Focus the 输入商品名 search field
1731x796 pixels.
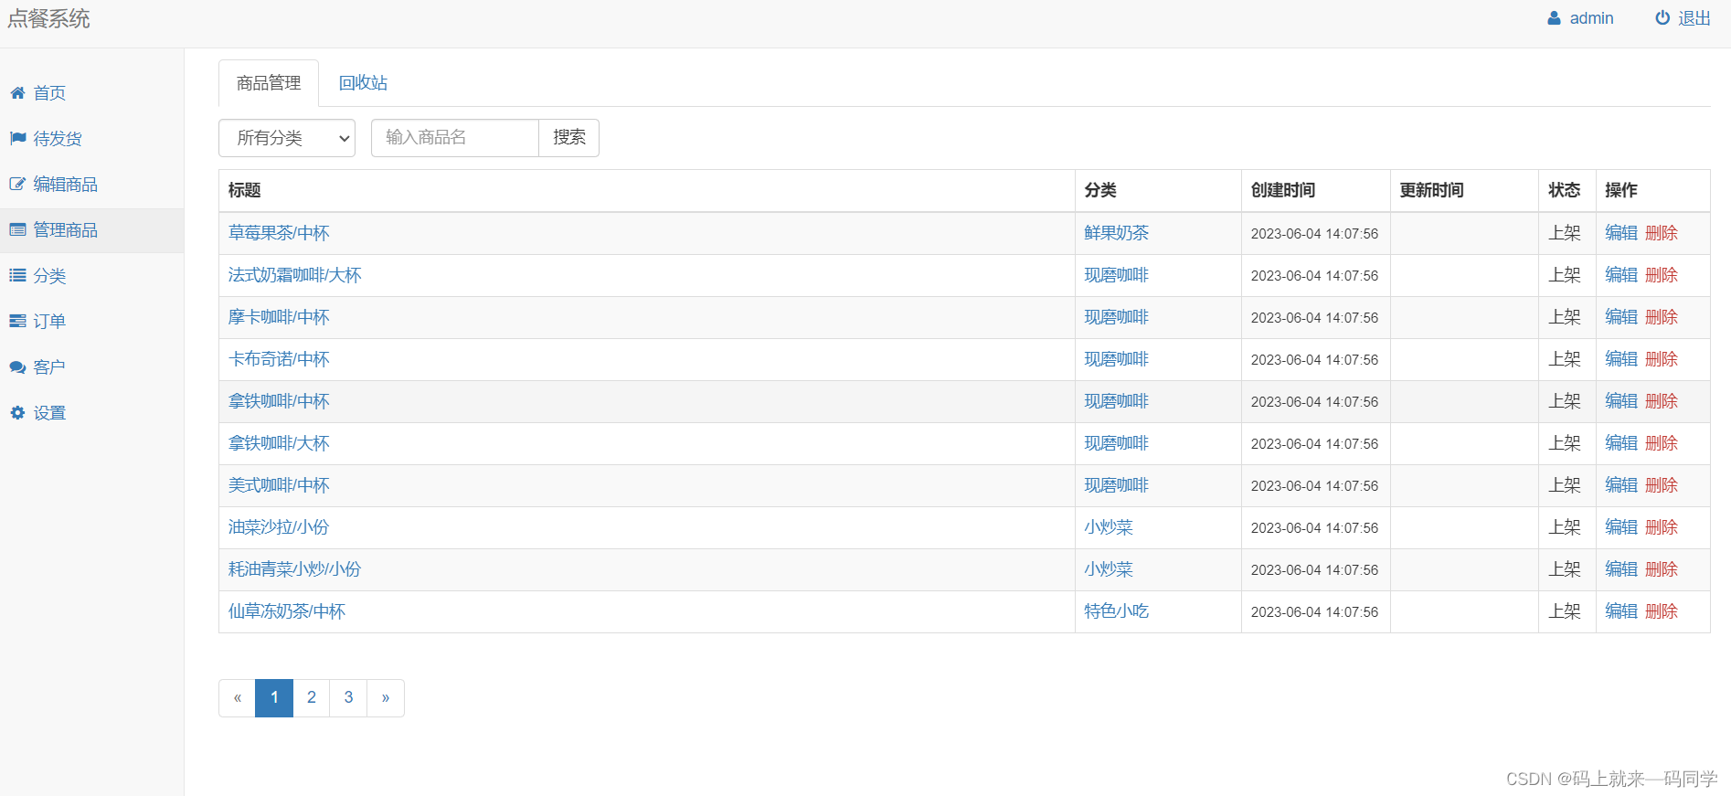(x=455, y=138)
